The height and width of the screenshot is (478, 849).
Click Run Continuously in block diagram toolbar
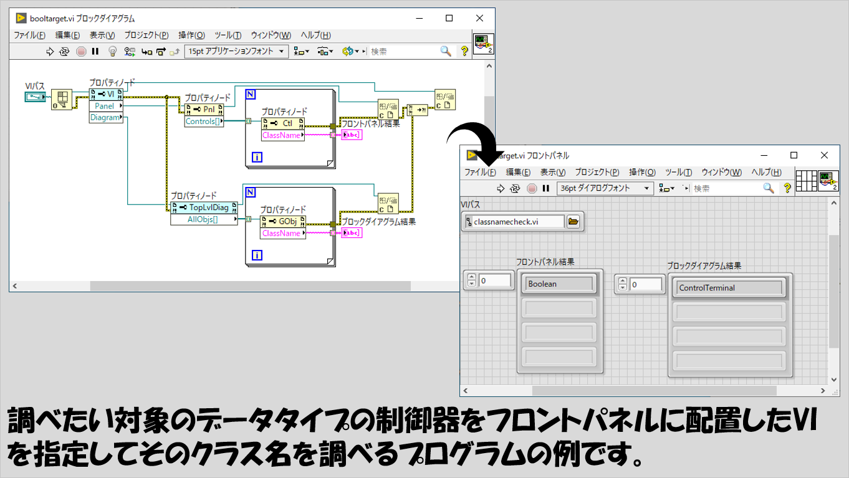point(65,52)
